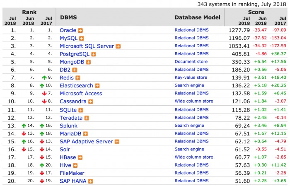Click the Rank column header
This screenshot has width=290, height=186.
29,12
